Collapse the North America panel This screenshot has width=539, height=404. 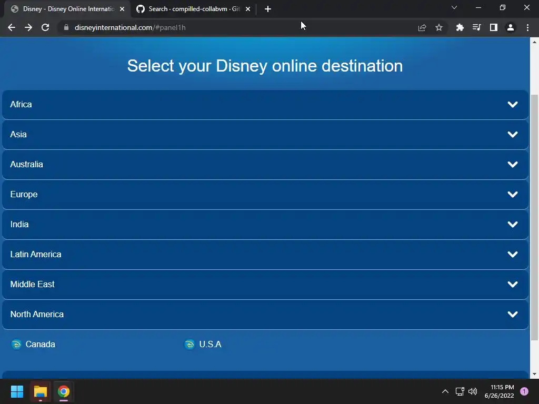265,315
